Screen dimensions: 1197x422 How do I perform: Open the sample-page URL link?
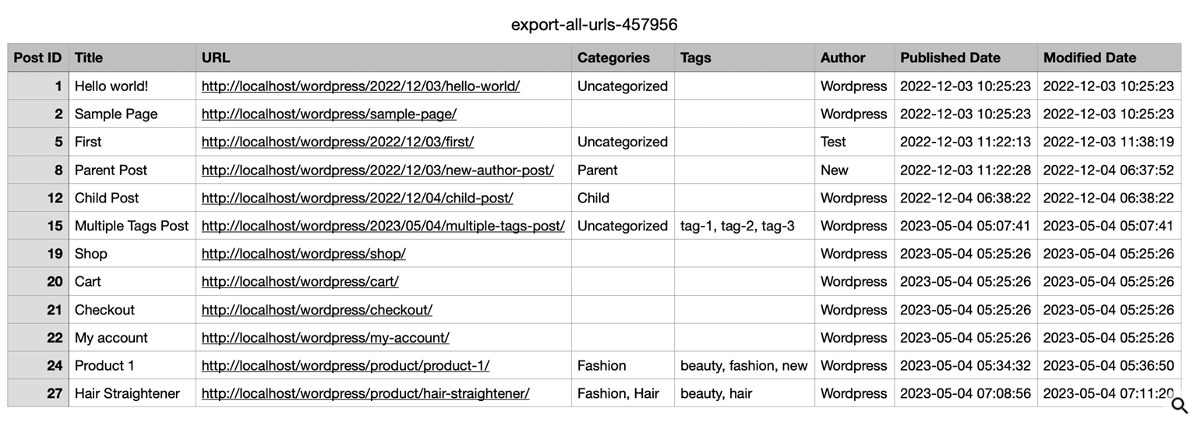(329, 114)
